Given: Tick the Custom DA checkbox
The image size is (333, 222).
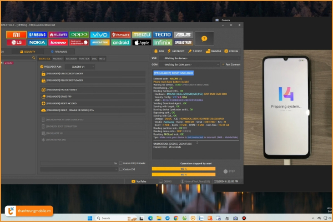Looking at the screenshot, I should pos(121,169).
